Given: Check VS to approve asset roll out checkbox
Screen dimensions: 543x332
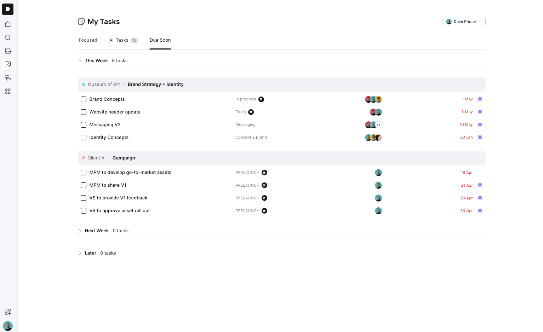Looking at the screenshot, I should click(84, 211).
